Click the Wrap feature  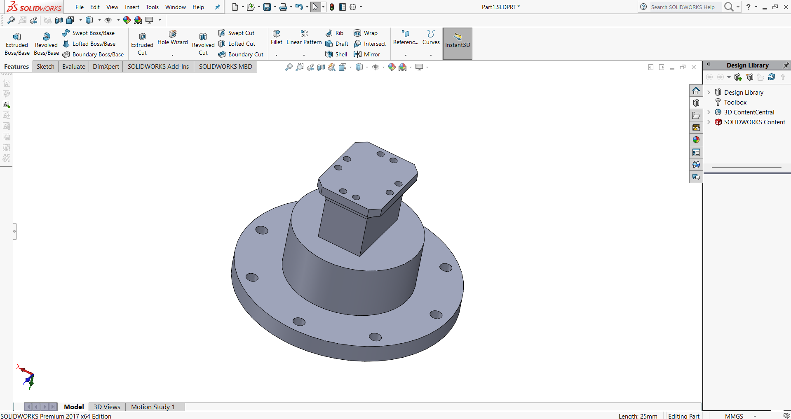pos(366,33)
